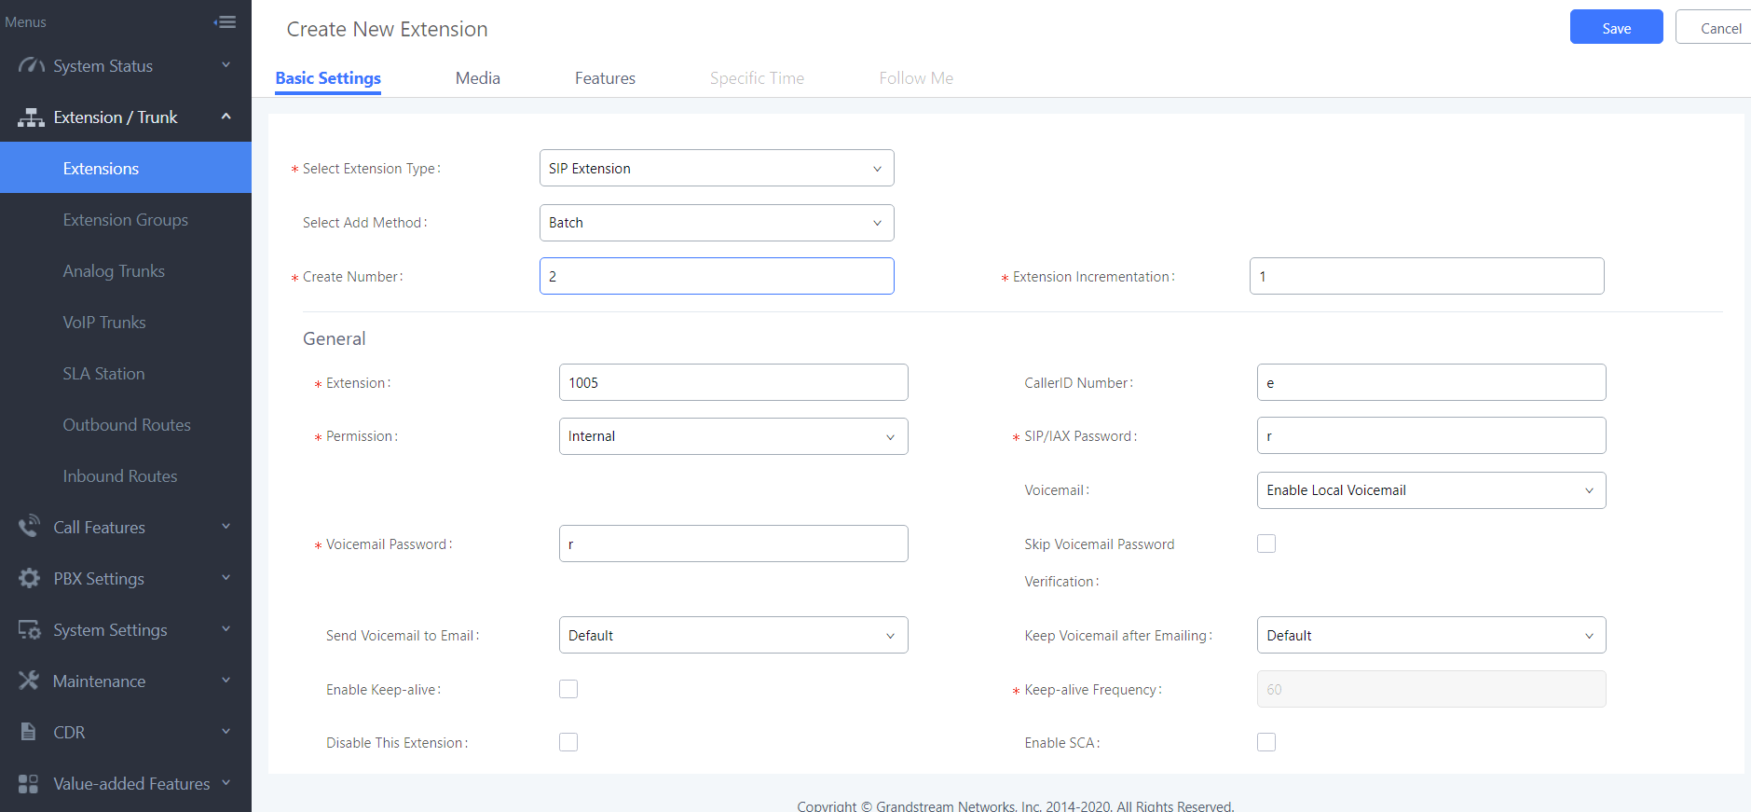Click the Extension / Trunk network icon
Screen dimensions: 1751x812
tap(31, 117)
